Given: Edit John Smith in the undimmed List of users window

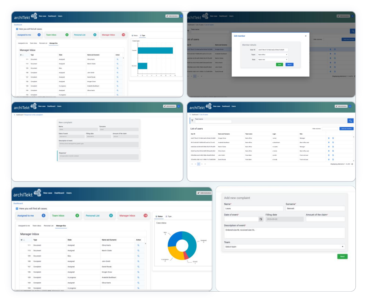Looking at the screenshot, I should click(333, 155).
